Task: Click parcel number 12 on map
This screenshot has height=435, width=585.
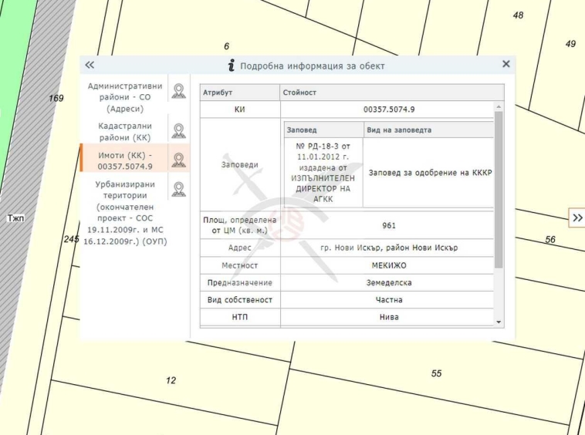Action: [x=171, y=380]
